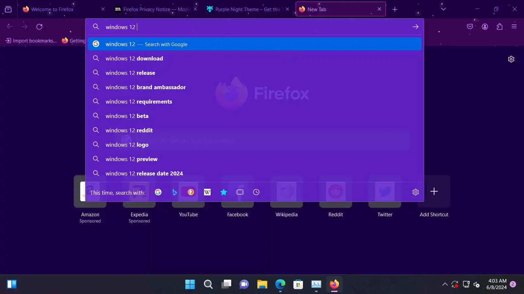Viewport: 524px width, 294px height.
Task: Open the Save to Pocket button
Action: click(x=470, y=27)
